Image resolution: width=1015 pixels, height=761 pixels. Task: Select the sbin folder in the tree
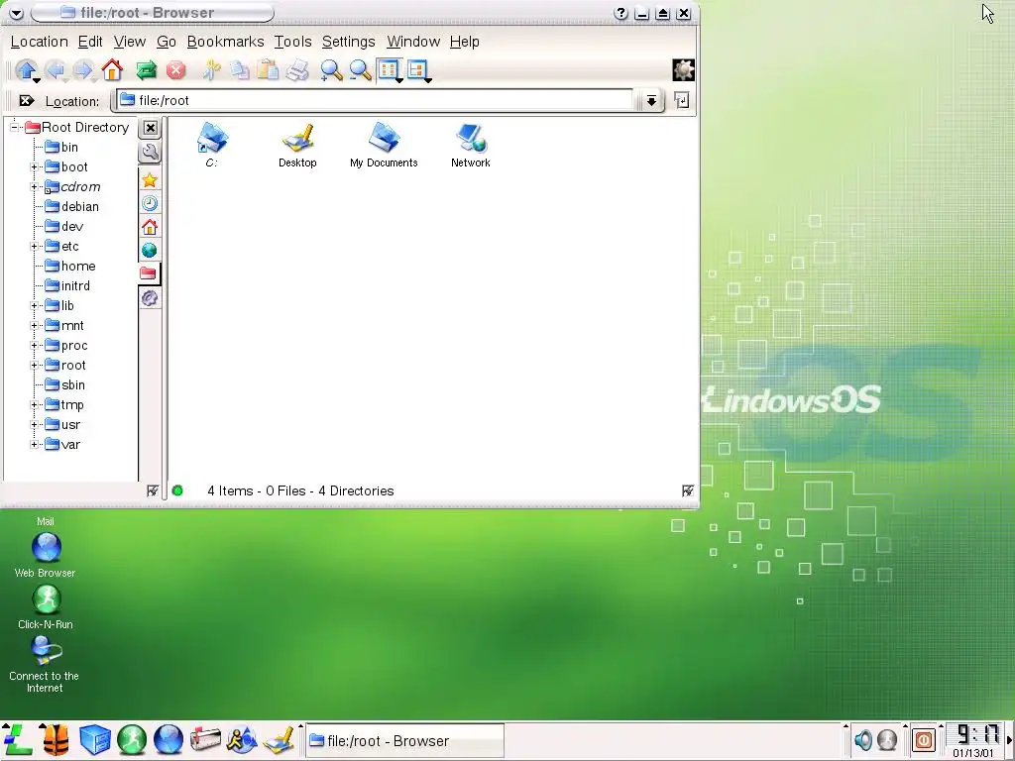coord(64,385)
